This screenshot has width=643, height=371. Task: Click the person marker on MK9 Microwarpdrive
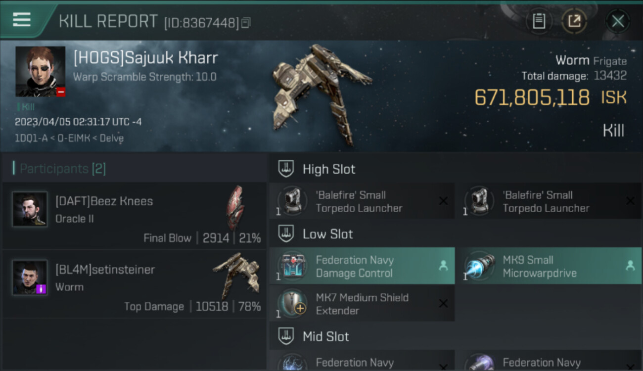click(630, 266)
